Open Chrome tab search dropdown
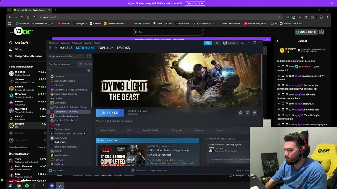Image resolution: width=337 pixels, height=189 pixels. click(x=9, y=10)
